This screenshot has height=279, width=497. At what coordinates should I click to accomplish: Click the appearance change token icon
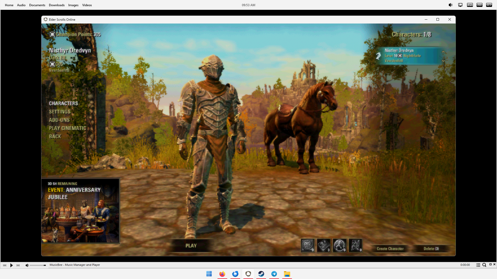click(324, 245)
